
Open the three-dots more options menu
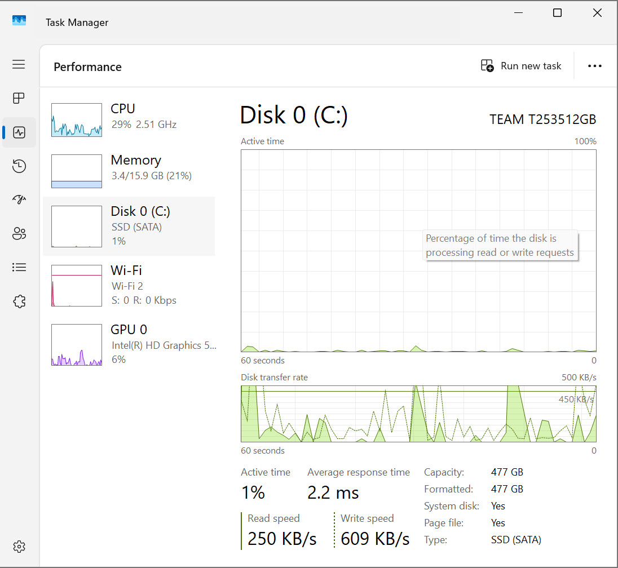[x=594, y=66]
